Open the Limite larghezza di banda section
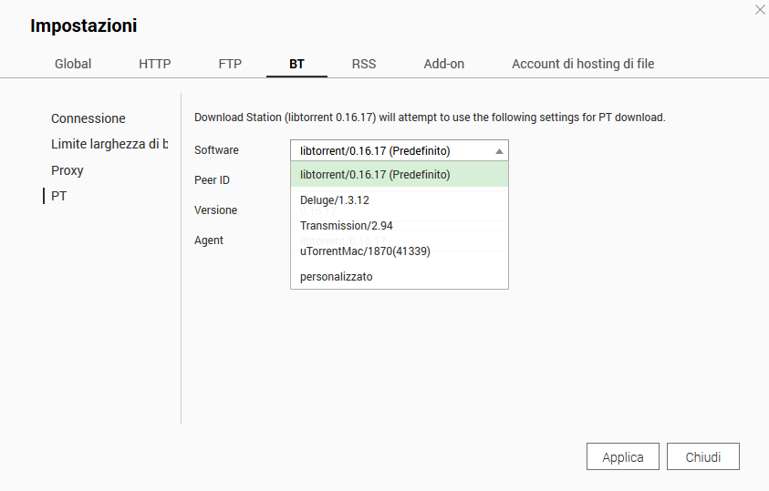 click(x=109, y=144)
